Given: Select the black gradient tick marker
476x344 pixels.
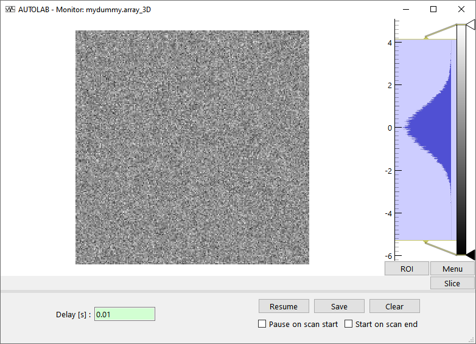Looking at the screenshot, I should (471, 255).
